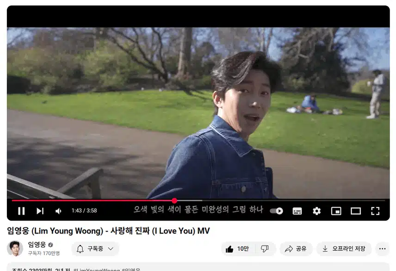Dislike the video with thumbs down
The image size is (396, 271).
click(x=265, y=249)
